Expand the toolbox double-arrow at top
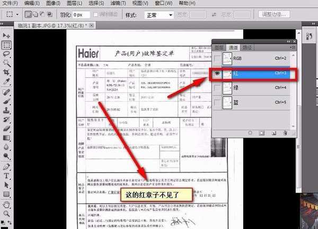 pyautogui.click(x=2, y=24)
